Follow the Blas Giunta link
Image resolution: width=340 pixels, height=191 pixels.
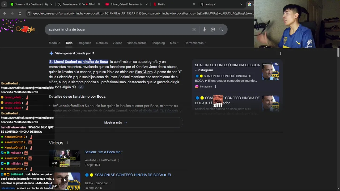coord(144,72)
